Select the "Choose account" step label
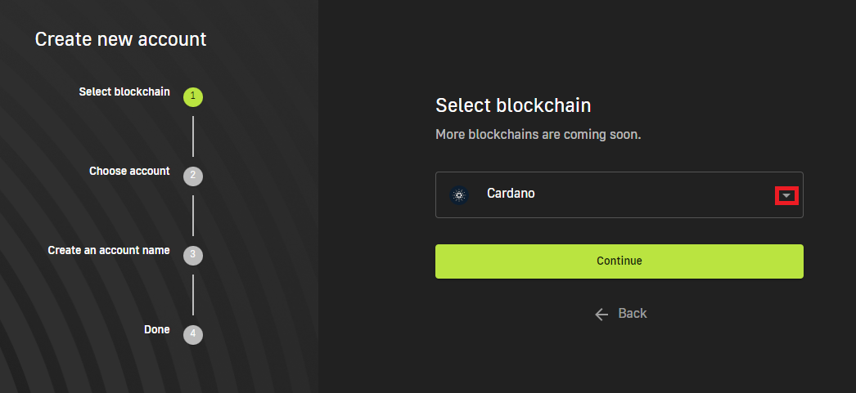Viewport: 856px width, 393px height. pyautogui.click(x=129, y=171)
